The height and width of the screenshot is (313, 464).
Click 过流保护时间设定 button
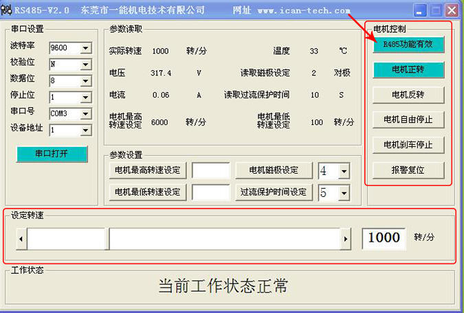pyautogui.click(x=274, y=192)
